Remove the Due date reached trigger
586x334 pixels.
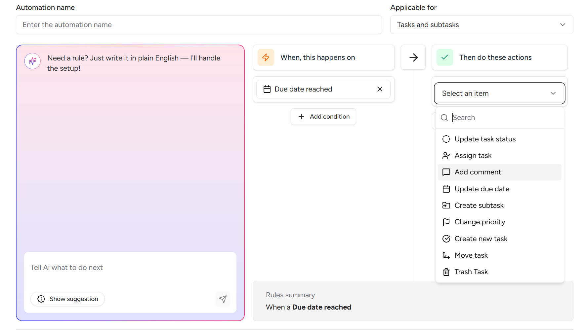coord(380,89)
